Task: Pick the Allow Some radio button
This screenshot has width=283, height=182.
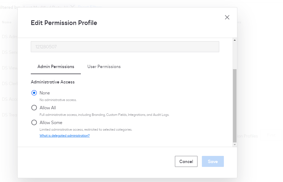Action: pos(34,122)
